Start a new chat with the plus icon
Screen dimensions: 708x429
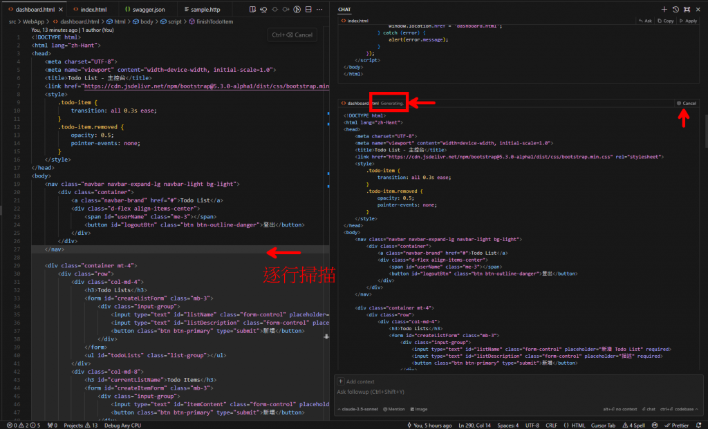pyautogui.click(x=664, y=10)
